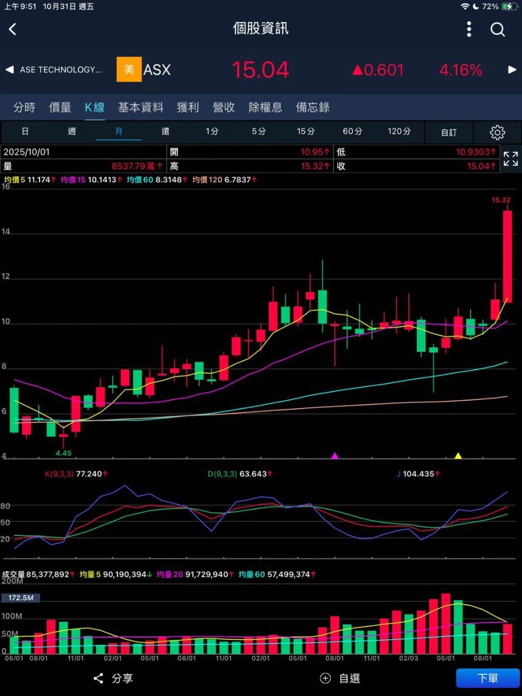The width and height of the screenshot is (522, 696).
Task: Switch to the 分時 tab
Action: 24,108
